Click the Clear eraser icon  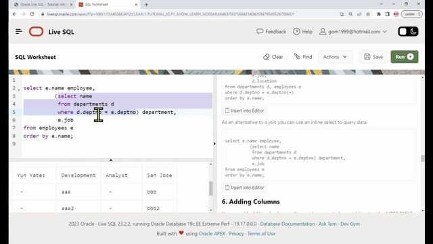pyautogui.click(x=266, y=57)
